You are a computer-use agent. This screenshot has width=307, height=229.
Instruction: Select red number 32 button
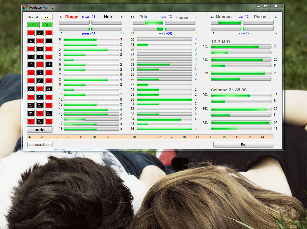click(40, 113)
